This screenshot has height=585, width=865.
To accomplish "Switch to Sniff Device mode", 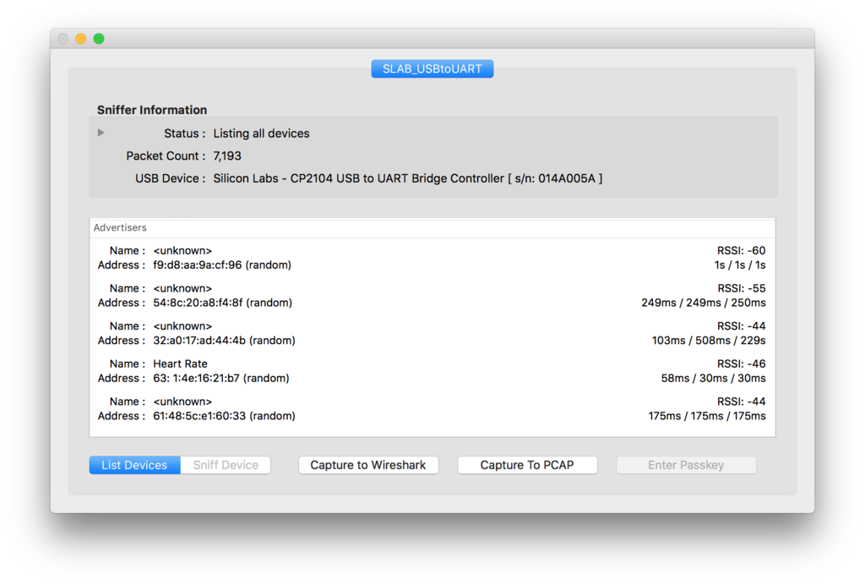I will [226, 465].
